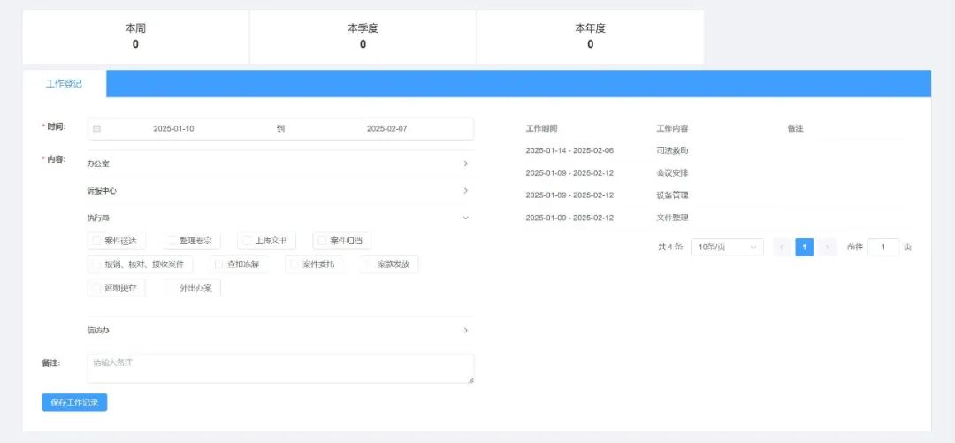The height and width of the screenshot is (443, 955).
Task: Select the 本季度 statistics card
Action: (x=363, y=36)
